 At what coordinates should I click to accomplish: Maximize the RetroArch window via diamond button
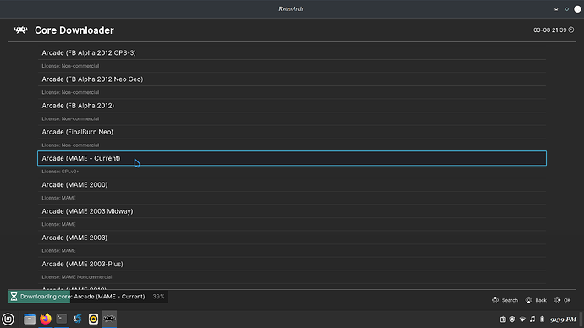[x=567, y=9]
